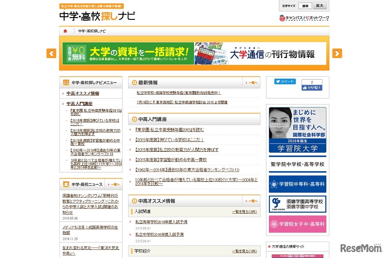Click the menu icon beside 中学・高校探しナビメニュー

coord(66,82)
